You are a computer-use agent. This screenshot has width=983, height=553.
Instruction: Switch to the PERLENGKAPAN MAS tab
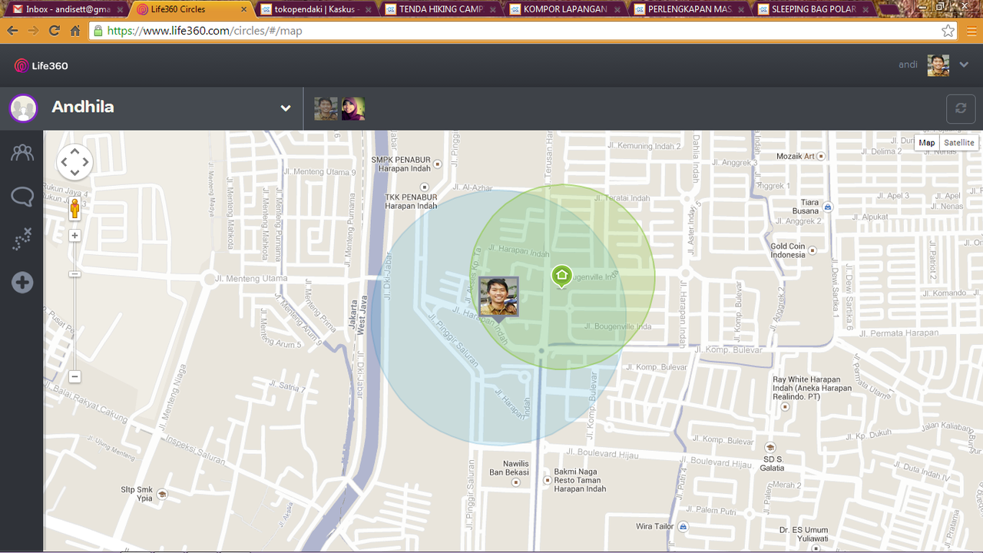click(x=690, y=9)
